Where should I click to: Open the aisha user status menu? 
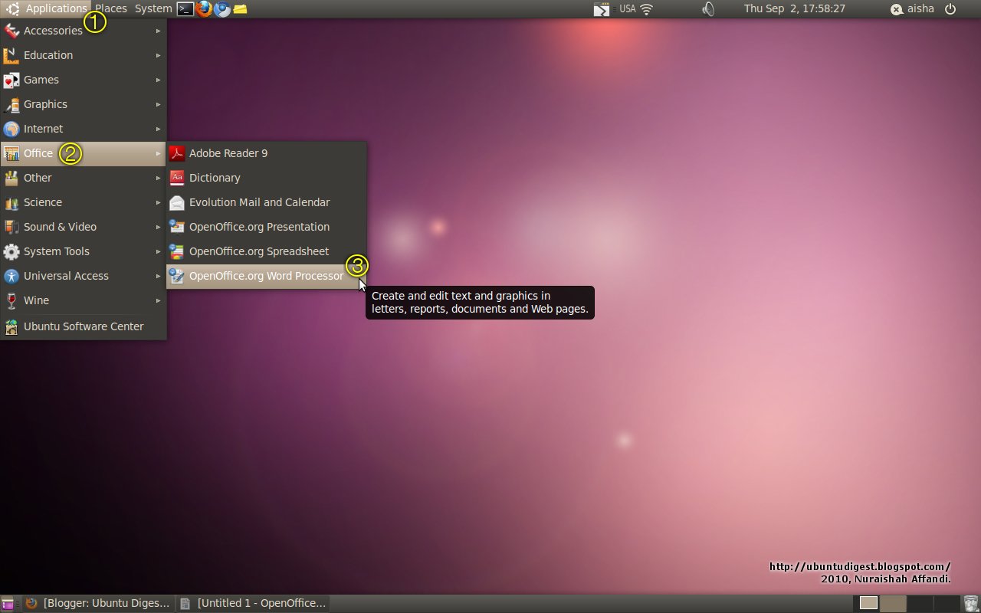(x=912, y=9)
